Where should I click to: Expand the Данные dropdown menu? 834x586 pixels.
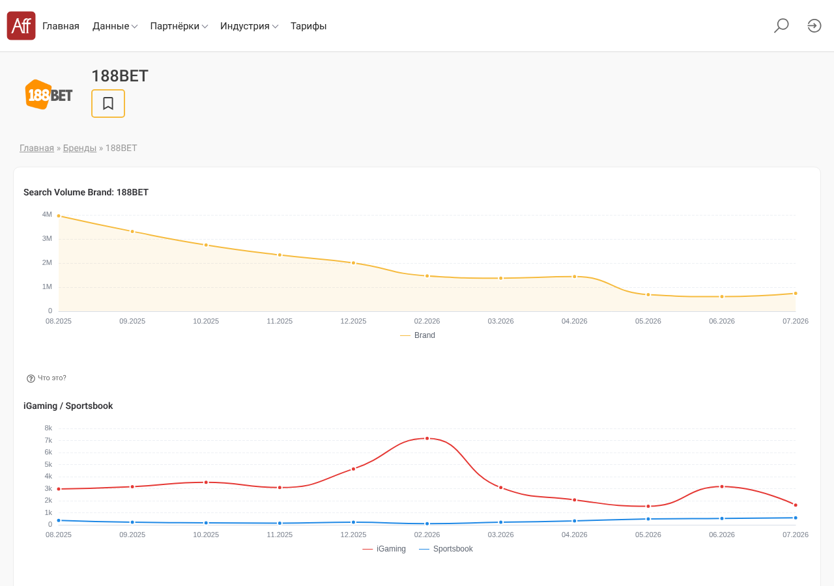(x=115, y=26)
